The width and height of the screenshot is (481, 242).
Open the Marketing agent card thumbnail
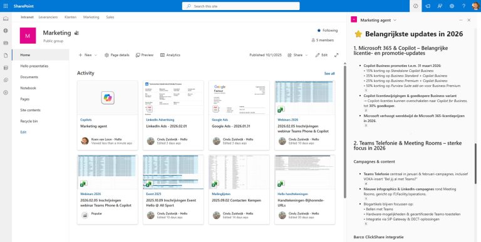pyautogui.click(x=108, y=98)
